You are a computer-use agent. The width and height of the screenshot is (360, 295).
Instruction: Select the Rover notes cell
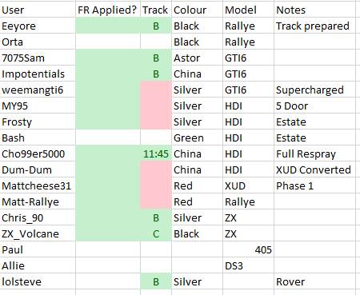point(314,281)
